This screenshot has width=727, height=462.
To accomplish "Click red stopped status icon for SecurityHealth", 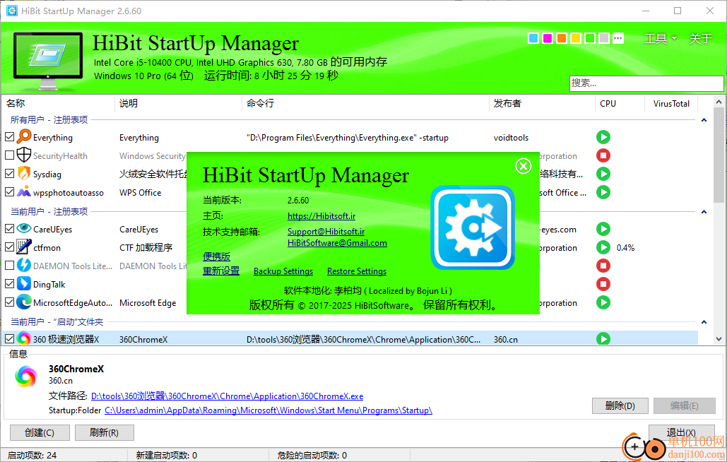I will coord(603,155).
